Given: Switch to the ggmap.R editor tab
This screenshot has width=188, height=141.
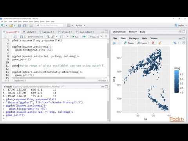Looking at the screenshot, I should point(47,32).
